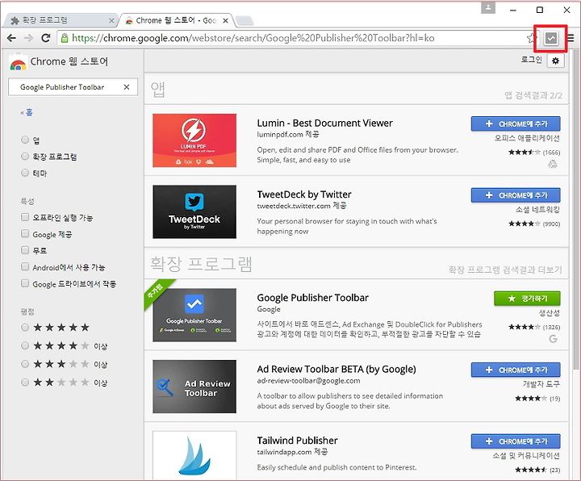Open the Lumin - Best Document Viewer title
The image size is (581, 481).
(324, 123)
